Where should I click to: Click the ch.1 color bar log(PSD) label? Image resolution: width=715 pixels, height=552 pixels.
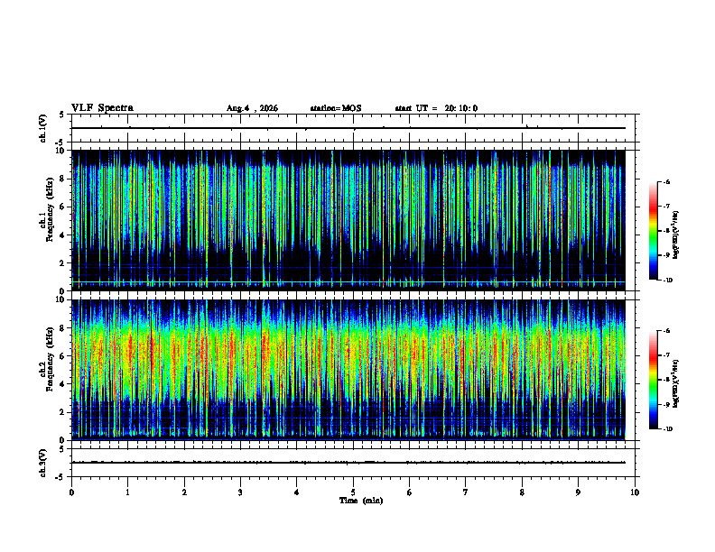click(x=676, y=235)
